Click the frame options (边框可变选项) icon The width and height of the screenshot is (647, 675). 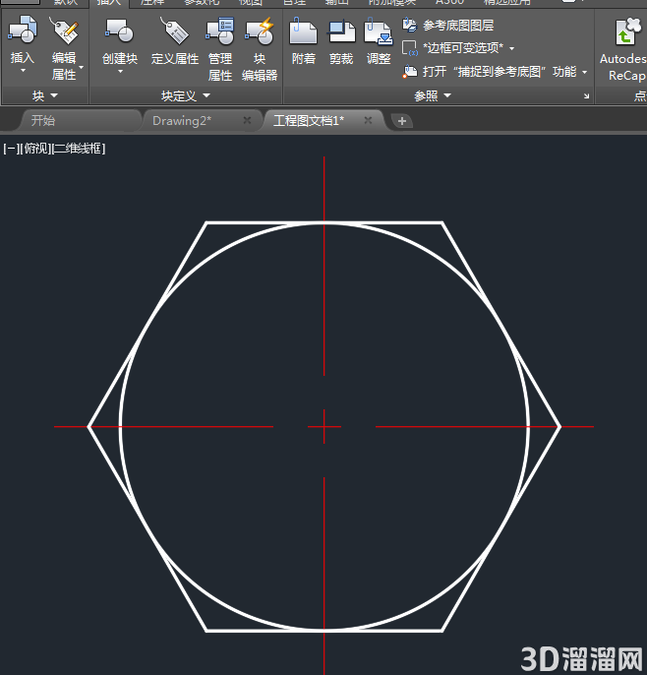tap(409, 48)
